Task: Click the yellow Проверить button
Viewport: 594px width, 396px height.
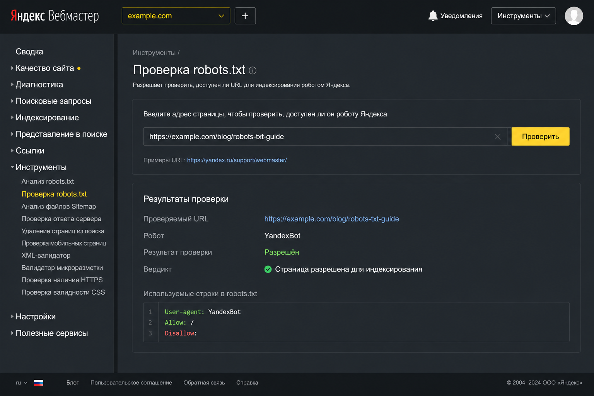Action: [540, 137]
